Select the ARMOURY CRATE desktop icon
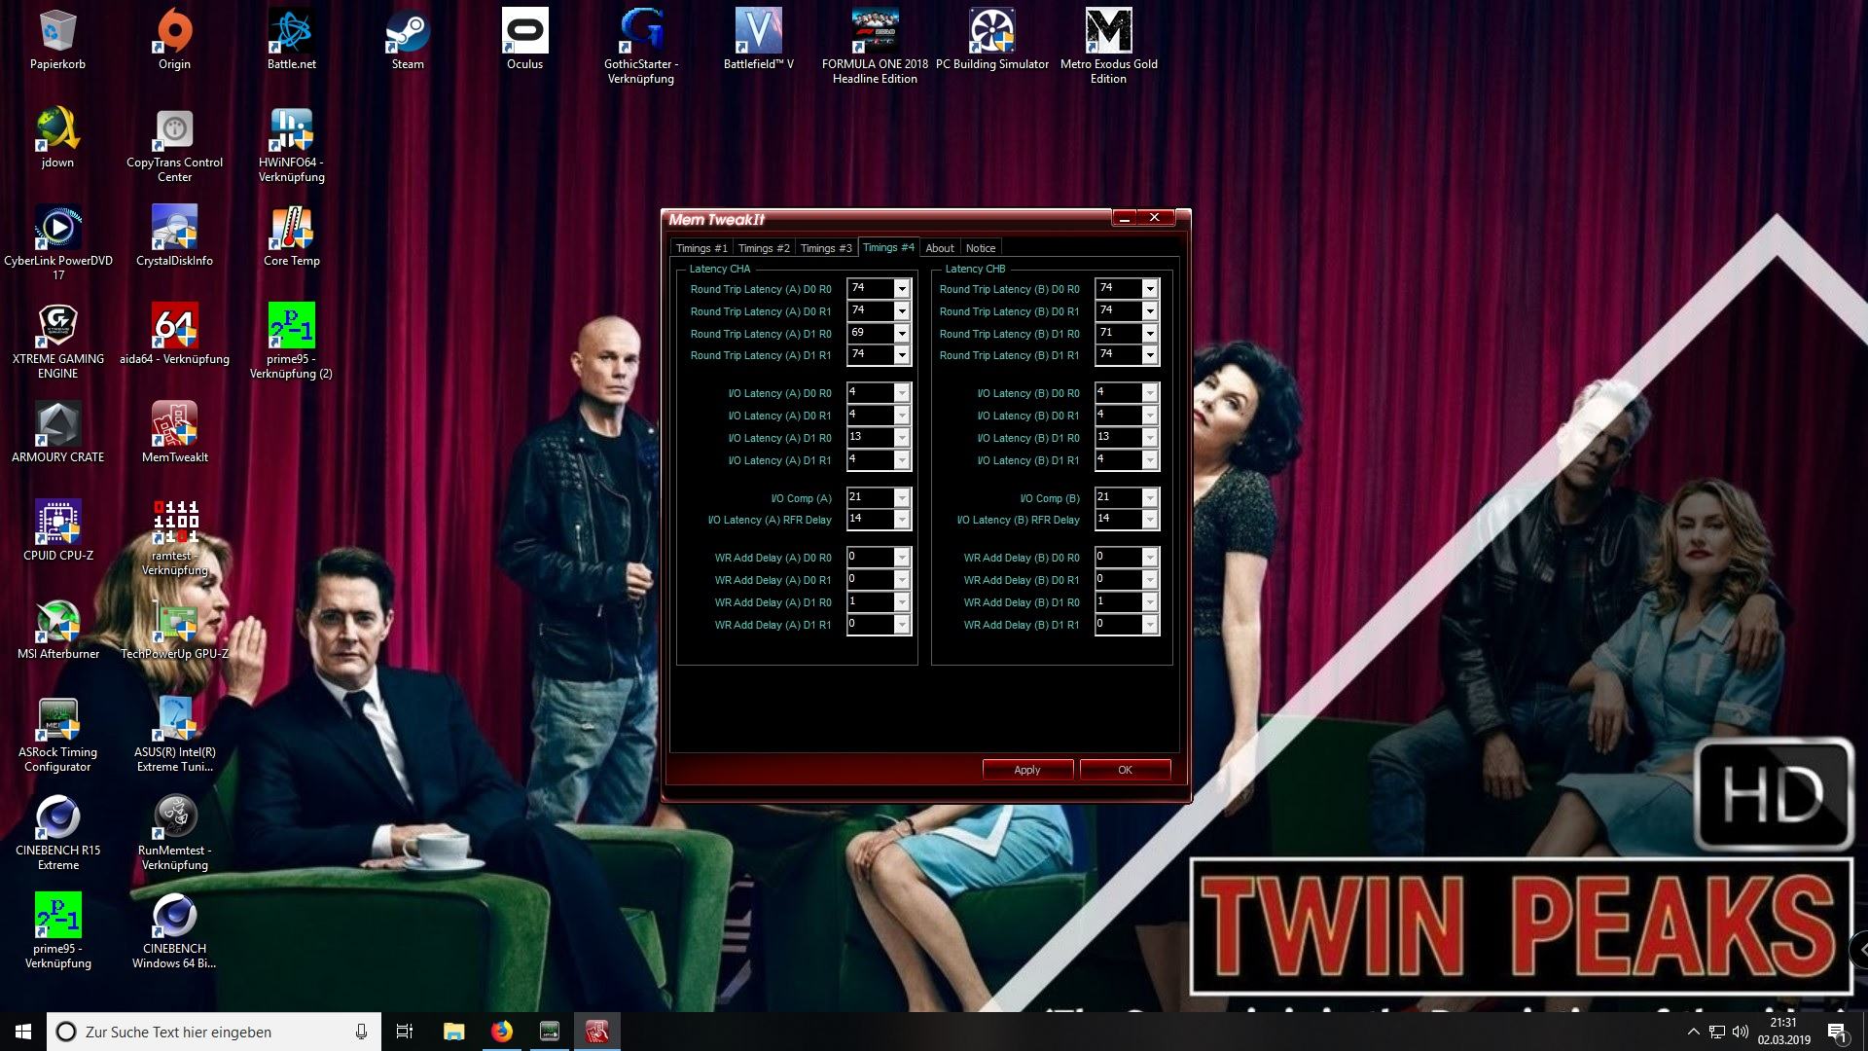 [57, 433]
